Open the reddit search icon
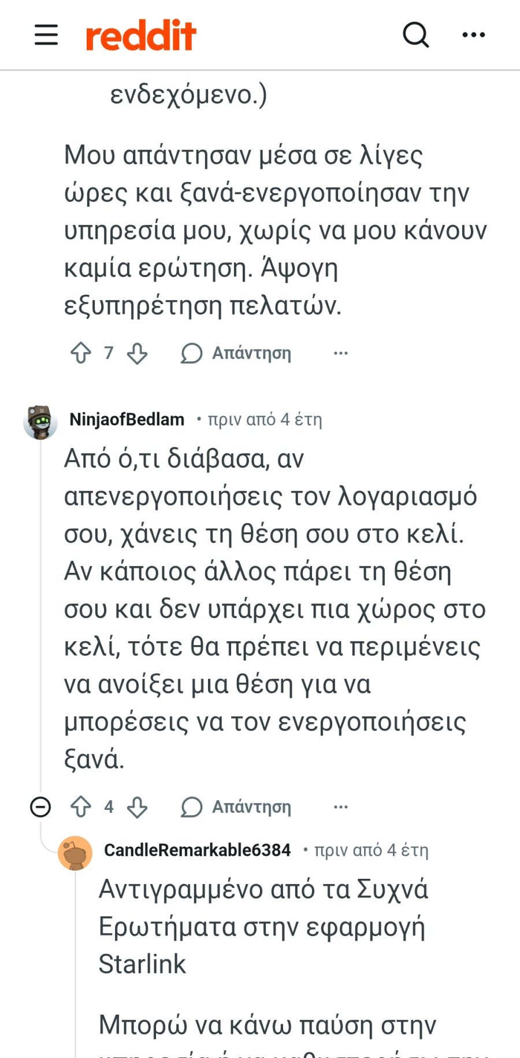 [415, 36]
